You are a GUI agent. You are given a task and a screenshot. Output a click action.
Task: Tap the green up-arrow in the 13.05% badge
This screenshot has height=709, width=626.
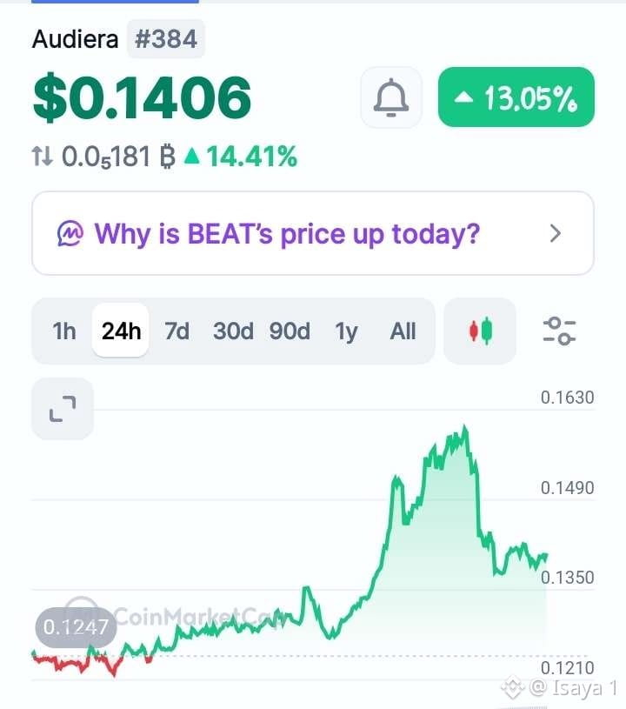463,97
